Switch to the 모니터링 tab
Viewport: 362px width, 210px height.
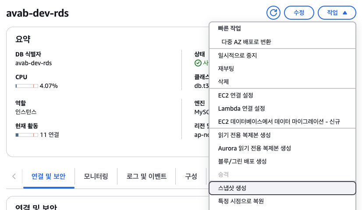pos(96,176)
